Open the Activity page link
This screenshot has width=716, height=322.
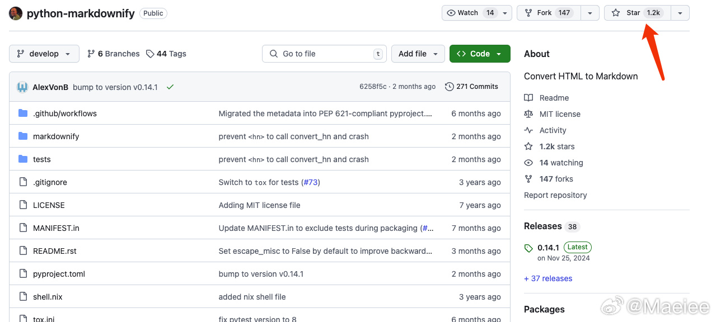coord(553,130)
